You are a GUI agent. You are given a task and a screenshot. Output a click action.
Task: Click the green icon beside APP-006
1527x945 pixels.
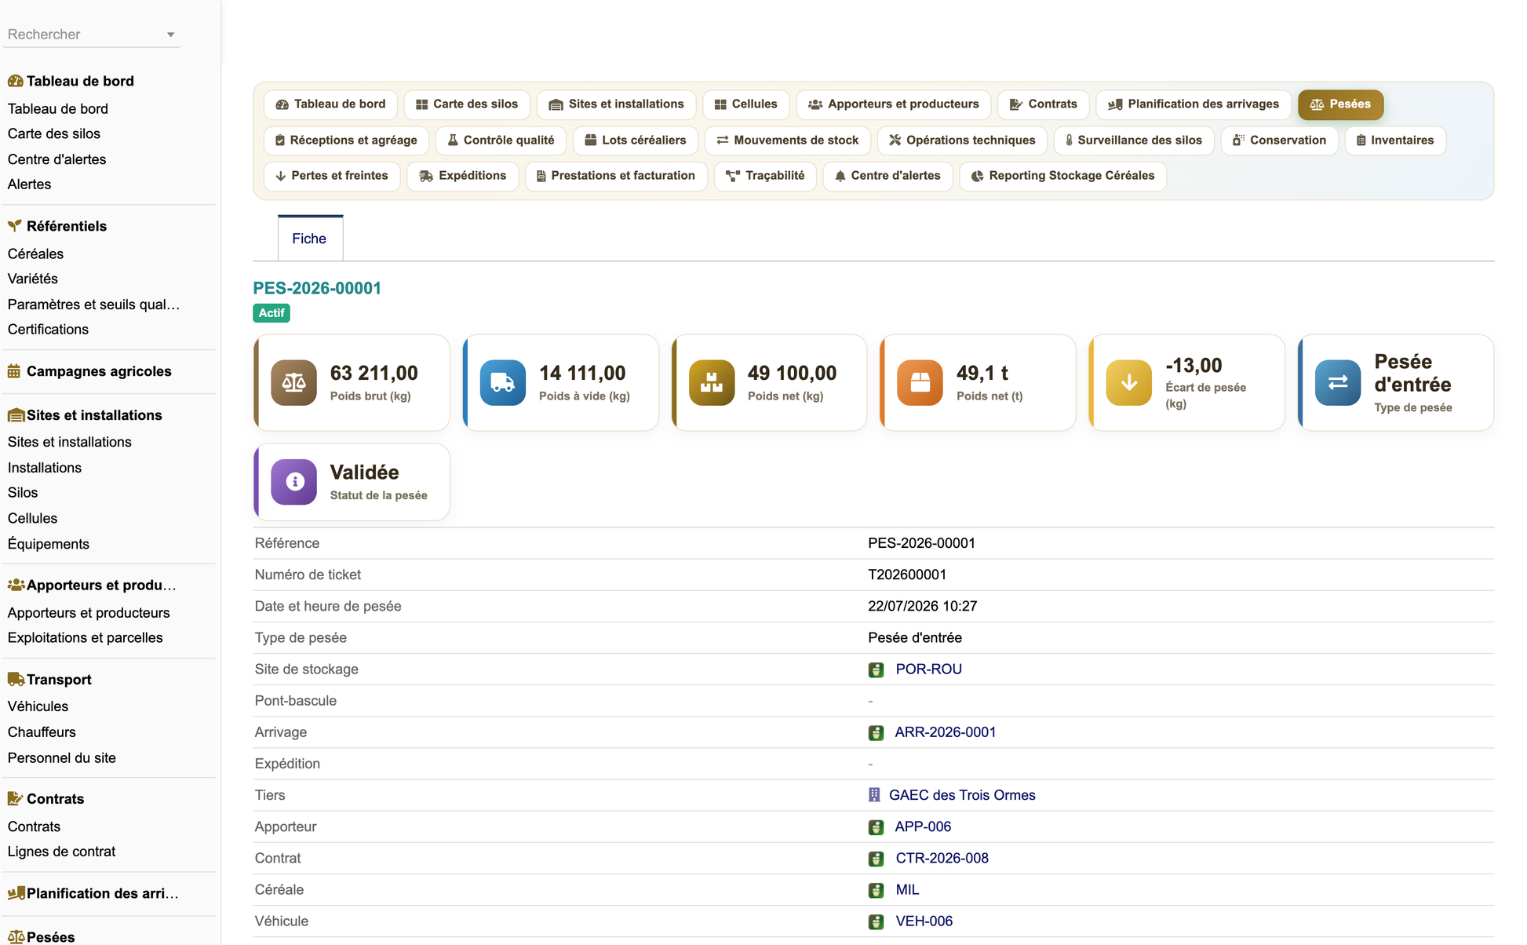tap(876, 827)
